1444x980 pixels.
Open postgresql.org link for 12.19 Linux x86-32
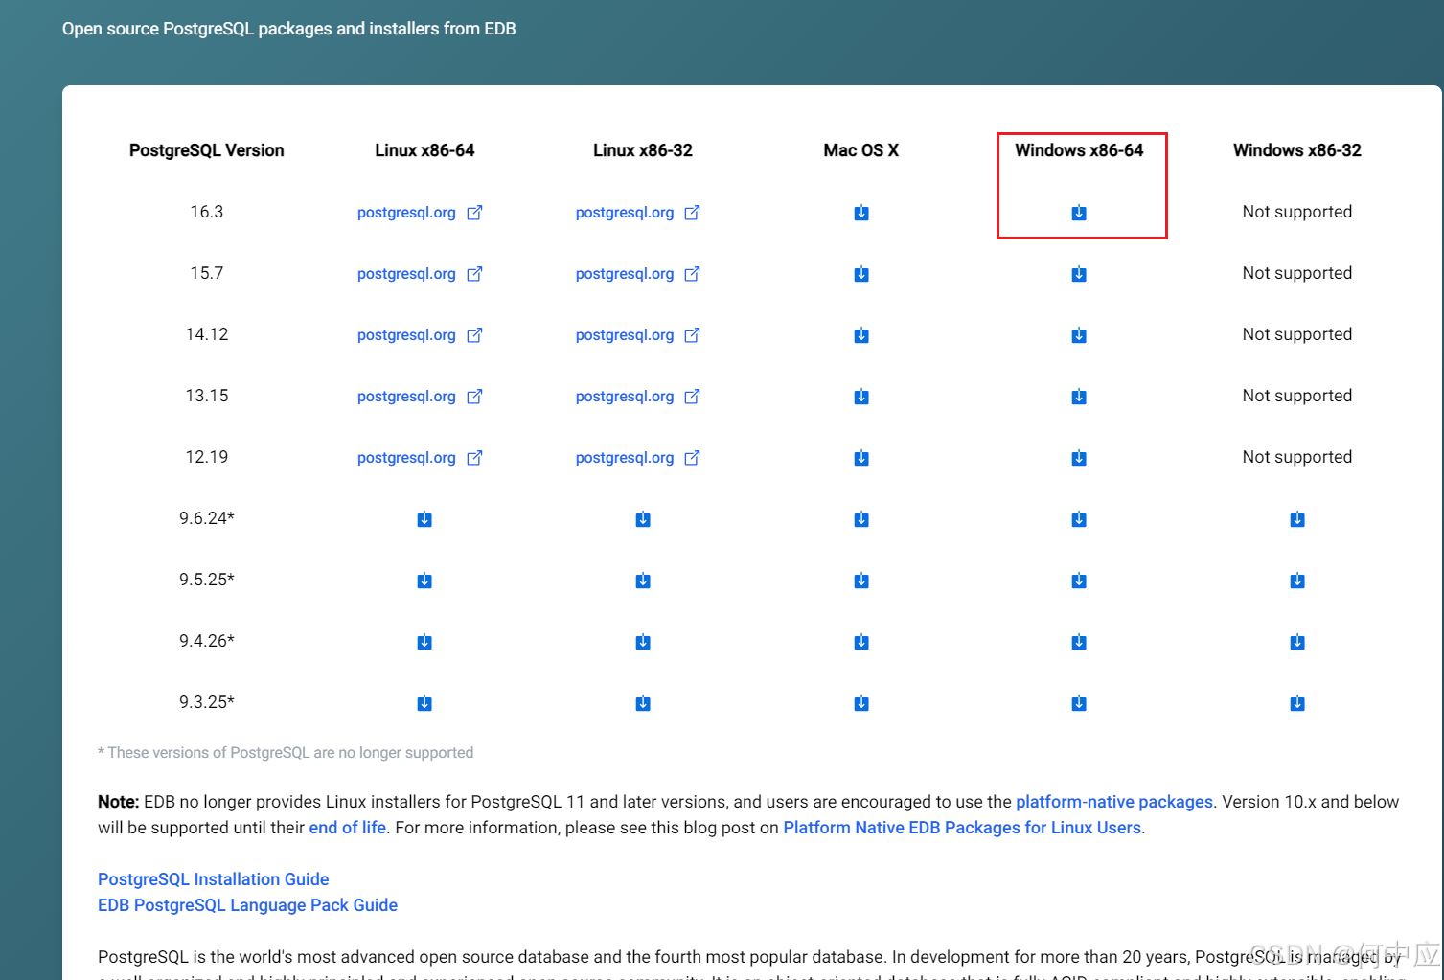click(x=638, y=458)
